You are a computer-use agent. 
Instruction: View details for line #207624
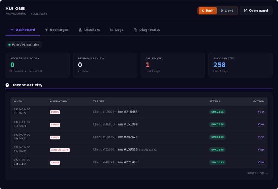click(261, 137)
